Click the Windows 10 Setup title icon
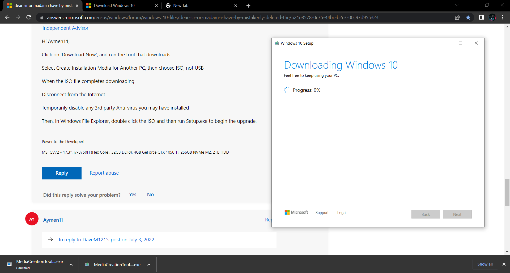Screen dimensions: 510x273 277,43
